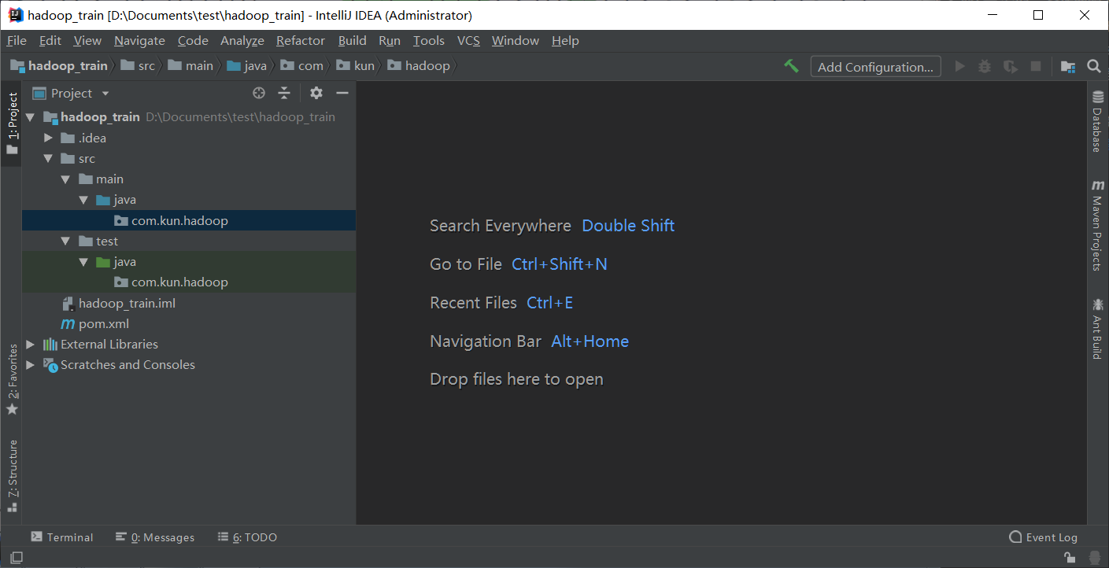The height and width of the screenshot is (568, 1109).
Task: Click the tool windows quick-access icon at bottom-left
Action: [16, 558]
